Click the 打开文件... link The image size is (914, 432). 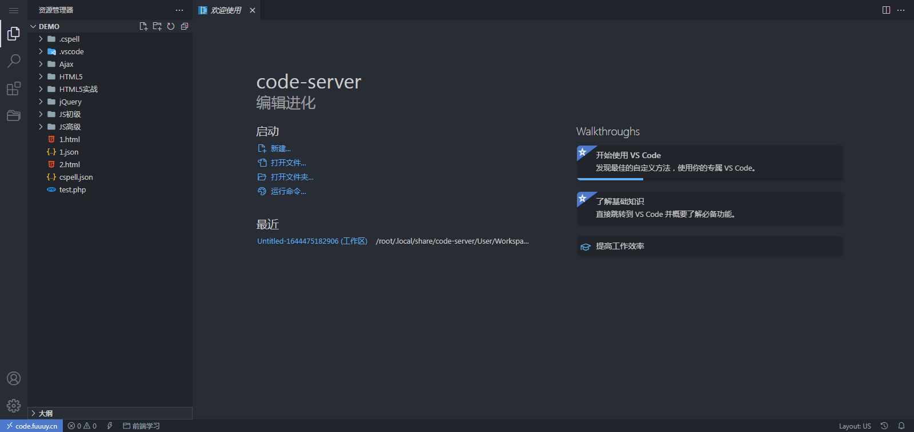click(x=282, y=163)
